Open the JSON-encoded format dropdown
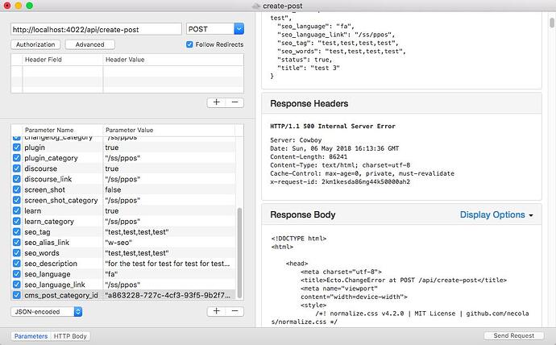This screenshot has width=556, height=345. 47,312
